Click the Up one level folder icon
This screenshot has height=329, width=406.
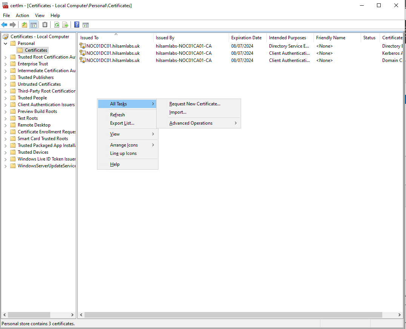[x=25, y=25]
